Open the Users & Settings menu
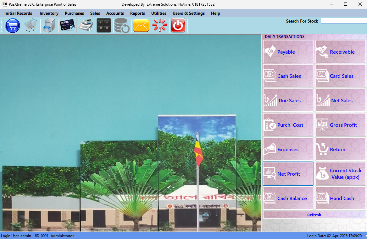The height and width of the screenshot is (239, 367). point(188,13)
